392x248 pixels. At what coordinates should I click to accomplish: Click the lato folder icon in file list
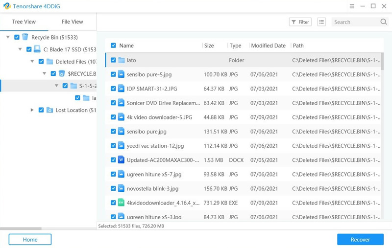[122, 60]
